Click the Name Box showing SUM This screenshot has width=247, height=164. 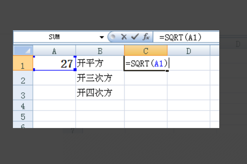[54, 37]
